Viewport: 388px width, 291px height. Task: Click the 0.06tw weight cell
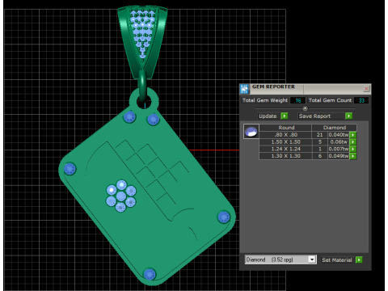point(339,141)
